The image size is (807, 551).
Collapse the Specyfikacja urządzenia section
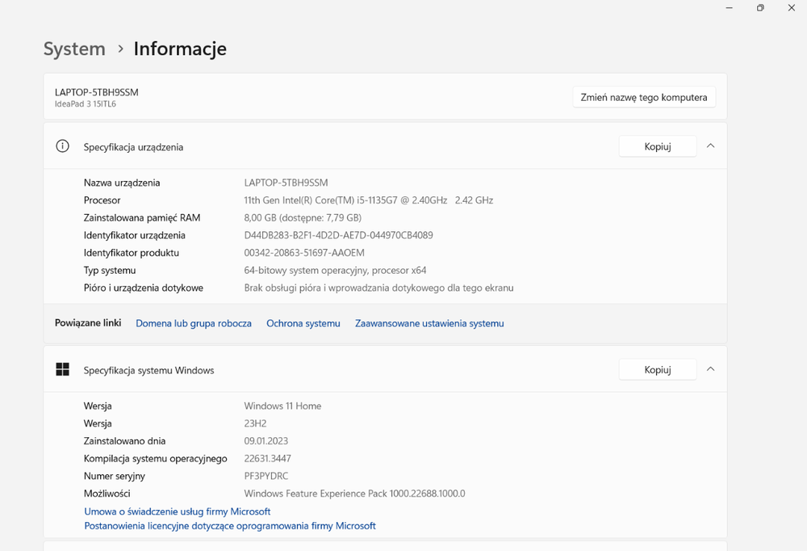pyautogui.click(x=711, y=146)
